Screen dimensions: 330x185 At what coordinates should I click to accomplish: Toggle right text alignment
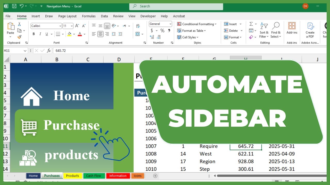(107, 34)
